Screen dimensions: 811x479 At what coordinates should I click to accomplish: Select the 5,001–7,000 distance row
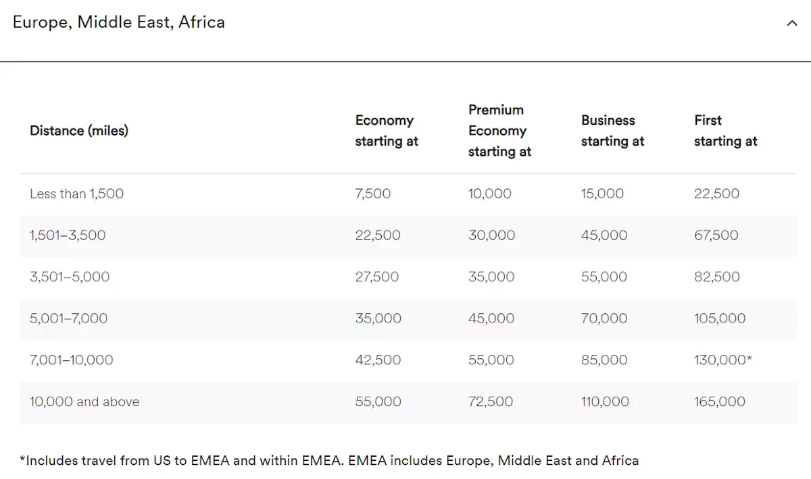tap(68, 318)
